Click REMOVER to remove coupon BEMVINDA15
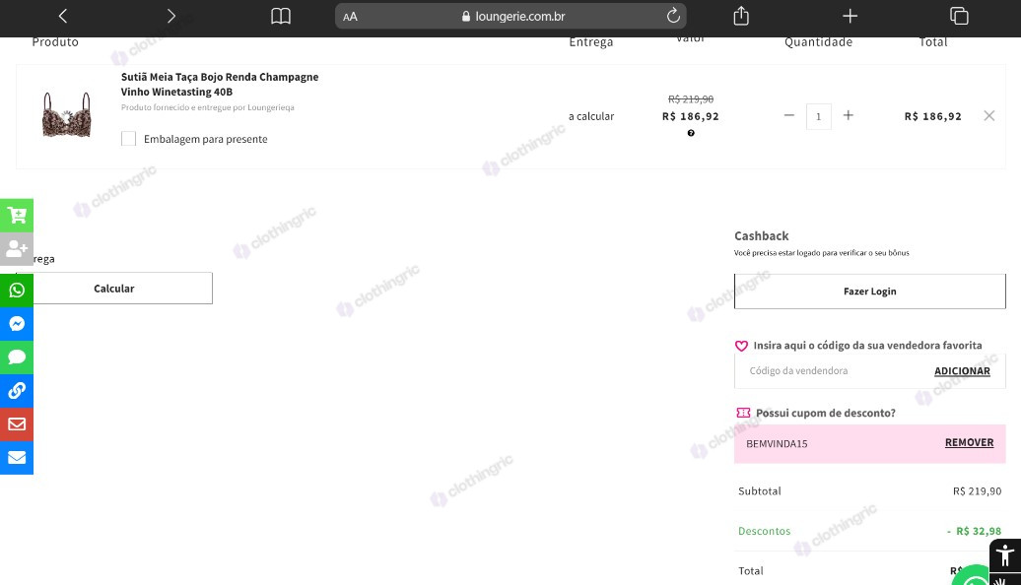The height and width of the screenshot is (585, 1021). [970, 442]
